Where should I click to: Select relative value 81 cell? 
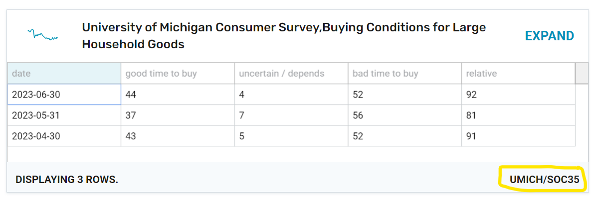click(x=518, y=115)
